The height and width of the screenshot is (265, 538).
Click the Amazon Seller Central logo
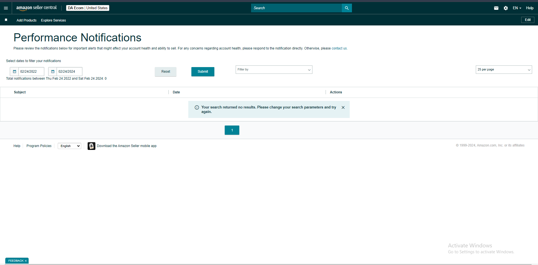(36, 8)
